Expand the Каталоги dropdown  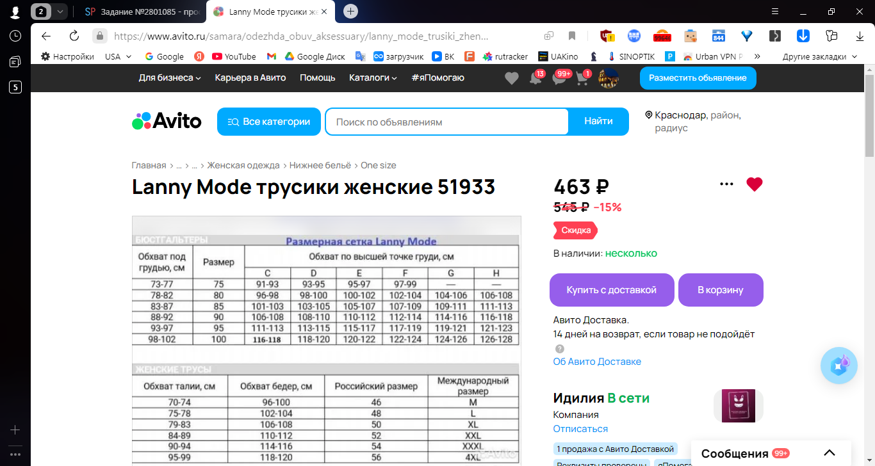[373, 77]
